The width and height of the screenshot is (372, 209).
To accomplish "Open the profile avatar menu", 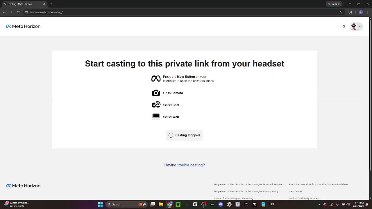I will 356,26.
